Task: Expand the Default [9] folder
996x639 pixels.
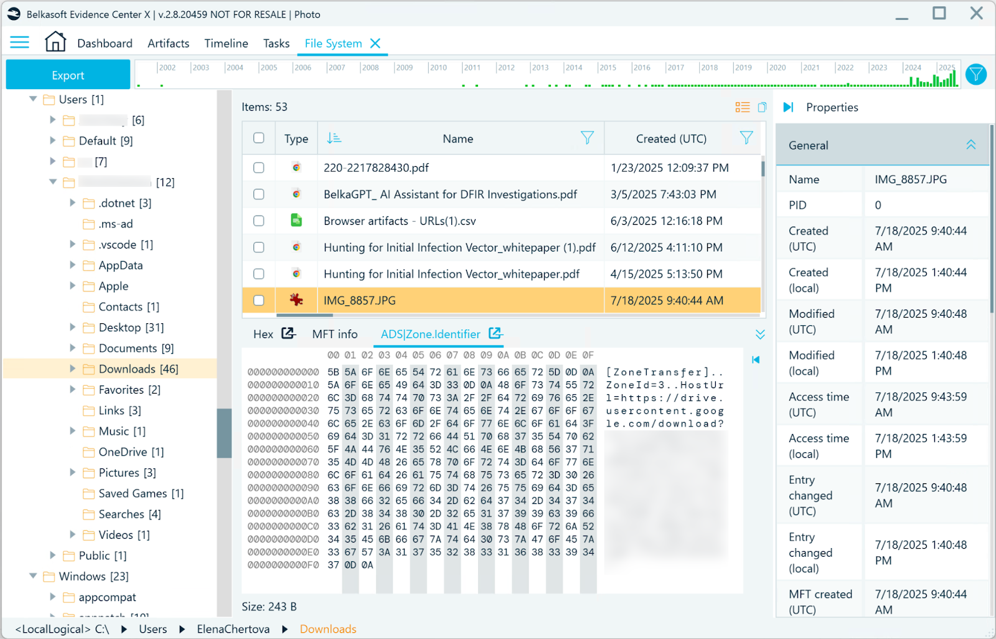Action: pos(53,141)
